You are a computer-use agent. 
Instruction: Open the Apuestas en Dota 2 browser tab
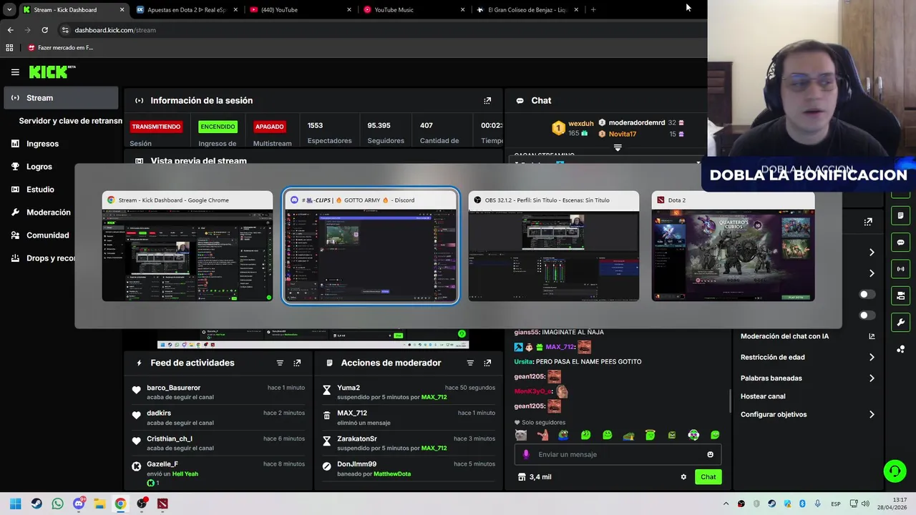pos(186,10)
